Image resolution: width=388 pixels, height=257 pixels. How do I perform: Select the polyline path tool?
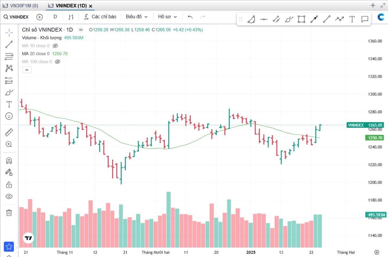coord(339,19)
